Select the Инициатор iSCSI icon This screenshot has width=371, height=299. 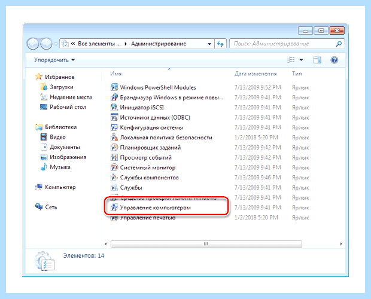point(114,107)
